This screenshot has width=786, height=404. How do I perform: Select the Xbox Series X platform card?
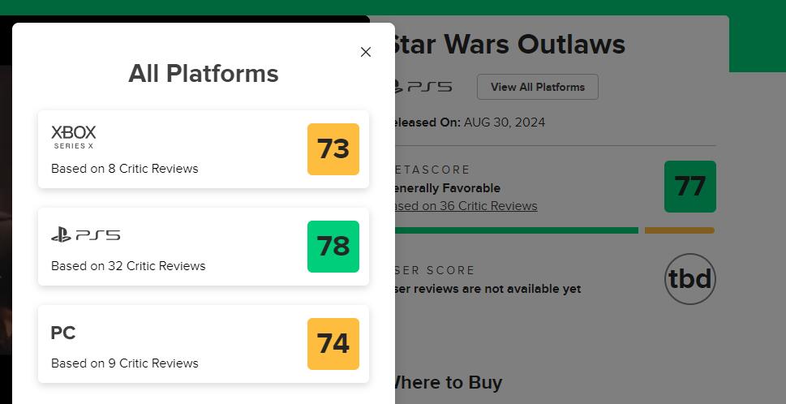pos(203,149)
